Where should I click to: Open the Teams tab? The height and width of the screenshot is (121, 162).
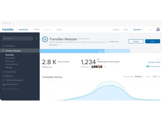click(x=36, y=29)
